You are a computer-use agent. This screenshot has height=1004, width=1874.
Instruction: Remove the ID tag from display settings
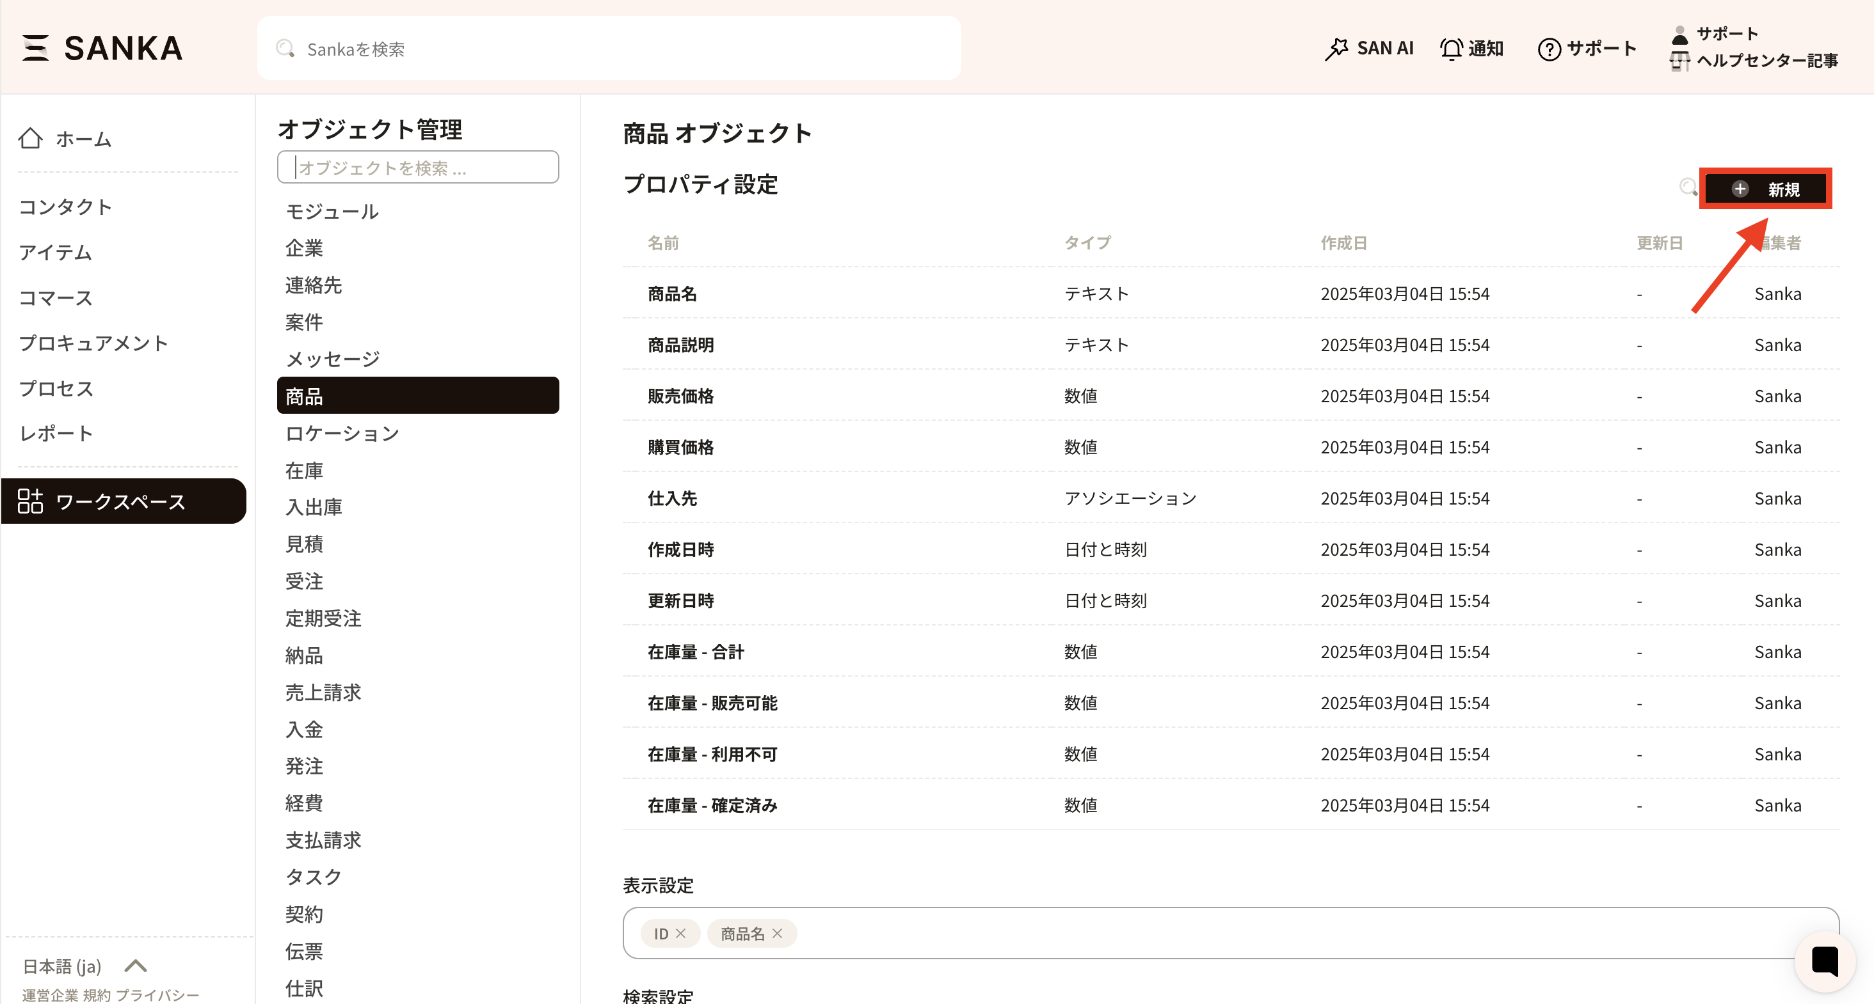(681, 934)
